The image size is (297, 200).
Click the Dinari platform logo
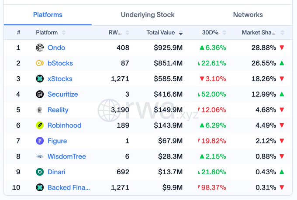pyautogui.click(x=40, y=172)
